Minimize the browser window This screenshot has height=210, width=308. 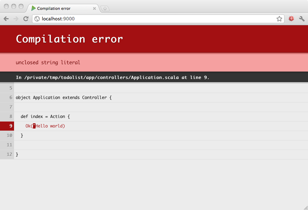click(x=14, y=6)
